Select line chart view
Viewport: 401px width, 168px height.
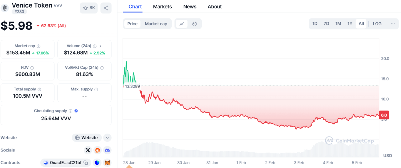coord(182,24)
